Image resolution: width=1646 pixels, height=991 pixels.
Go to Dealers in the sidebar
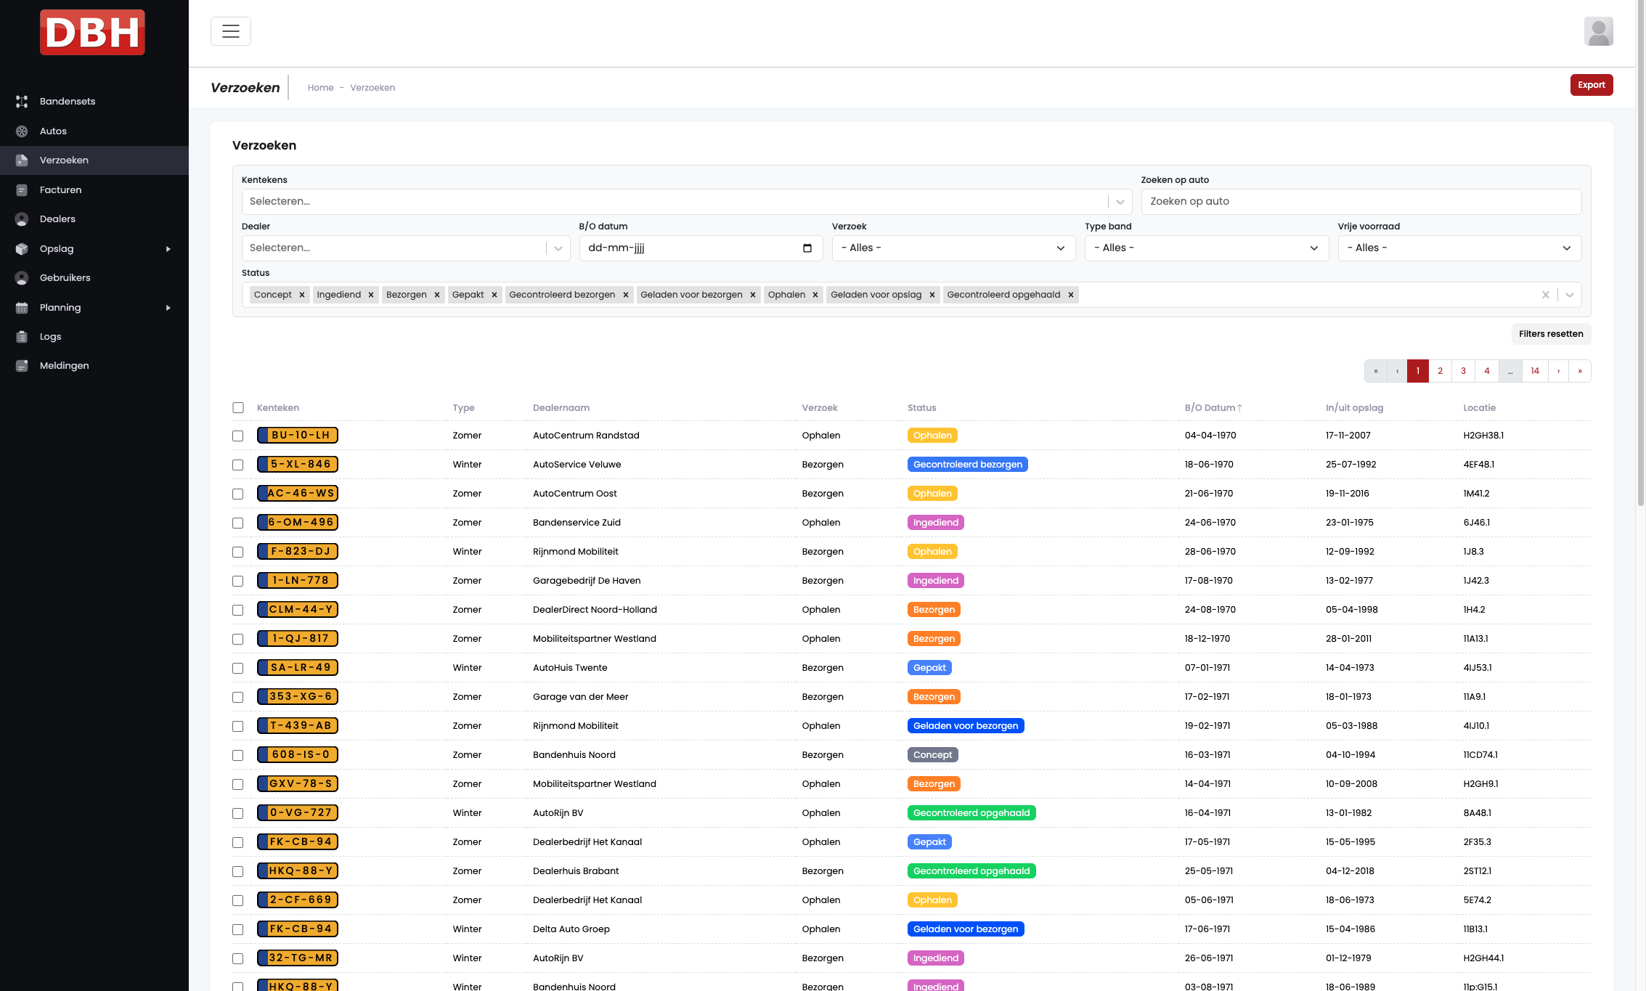click(x=57, y=219)
